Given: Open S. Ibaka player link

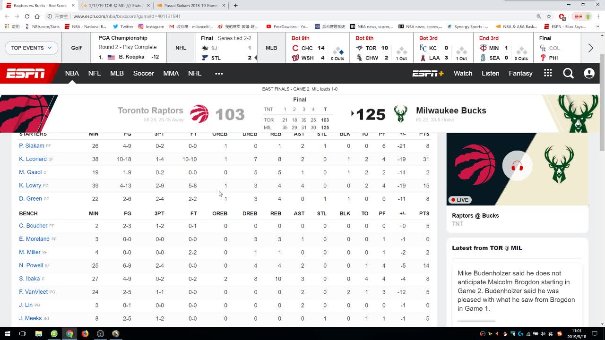Looking at the screenshot, I should tap(29, 279).
